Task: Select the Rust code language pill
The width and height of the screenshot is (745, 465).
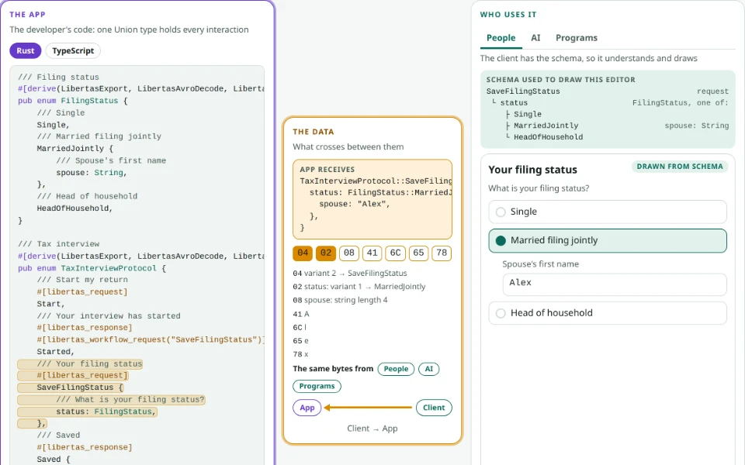Action: point(25,51)
